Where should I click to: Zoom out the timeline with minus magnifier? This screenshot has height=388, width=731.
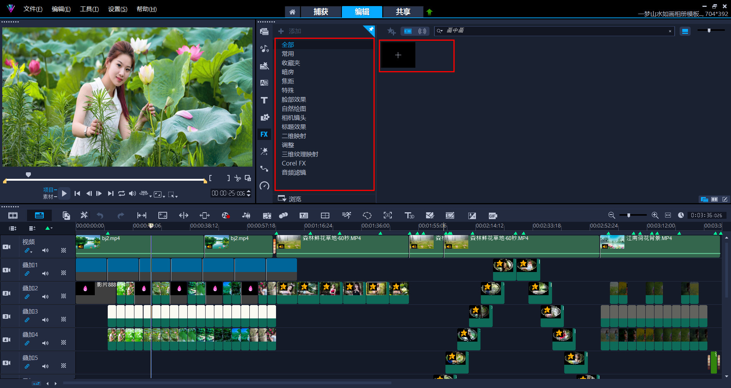(x=611, y=215)
